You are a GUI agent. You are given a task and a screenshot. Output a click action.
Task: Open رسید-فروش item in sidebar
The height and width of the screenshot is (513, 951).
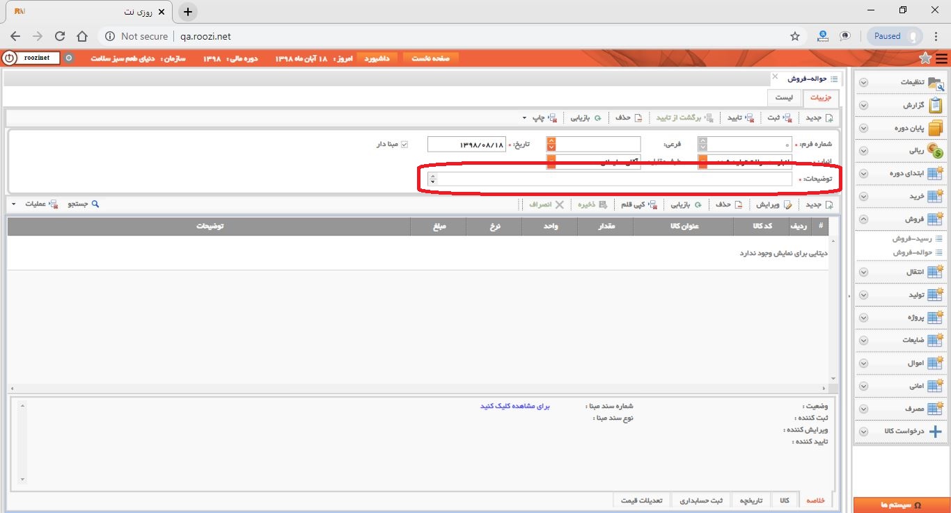pos(913,238)
